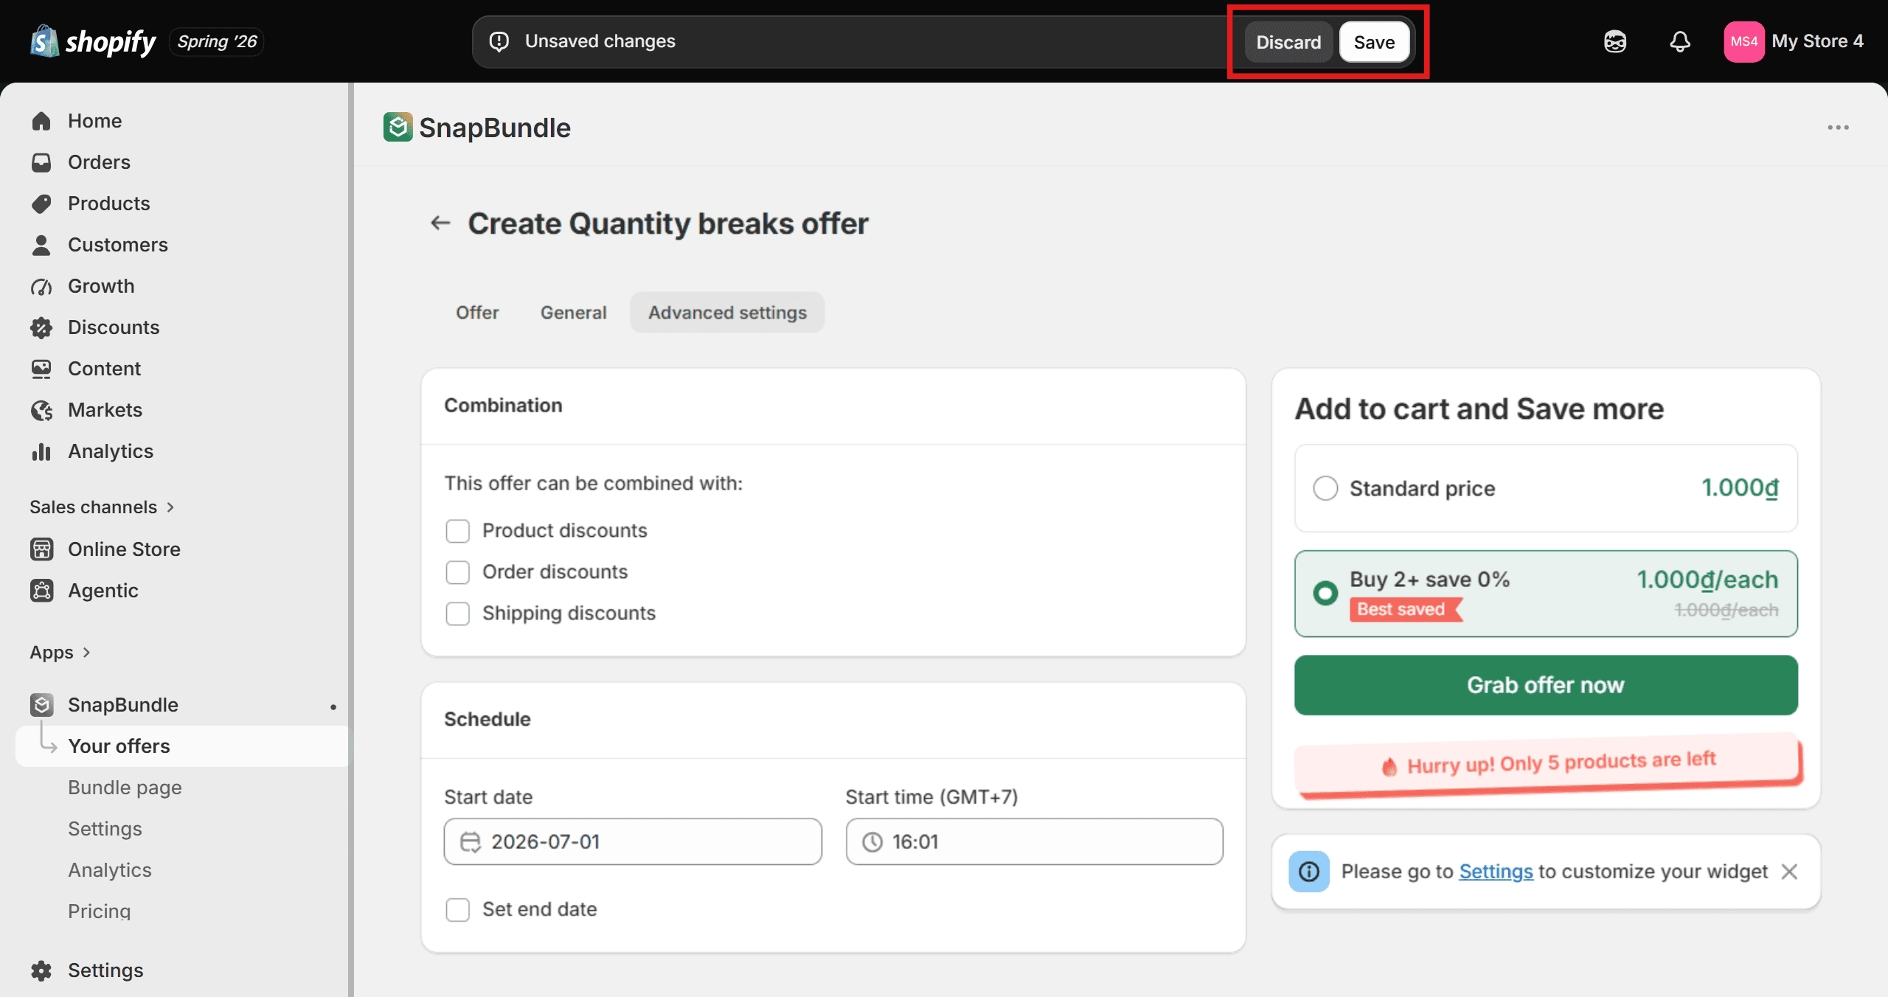
Task: Expand the Apps section
Action: [x=60, y=653]
